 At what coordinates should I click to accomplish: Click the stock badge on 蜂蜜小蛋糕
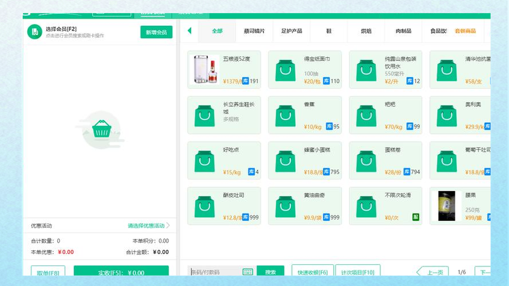(x=326, y=172)
